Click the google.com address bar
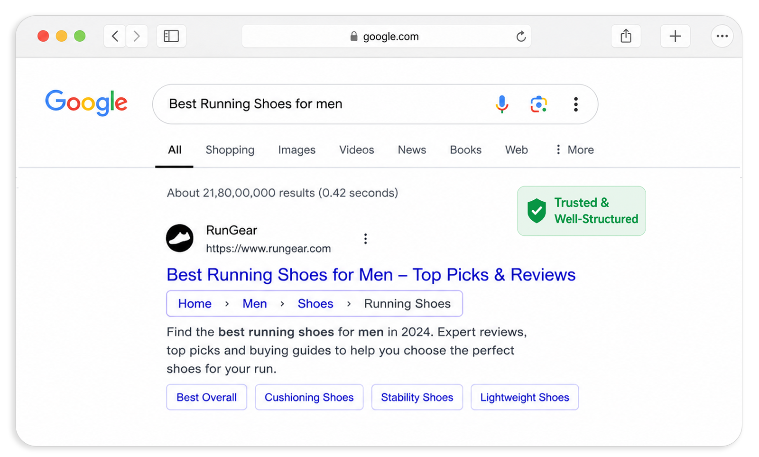 point(386,37)
